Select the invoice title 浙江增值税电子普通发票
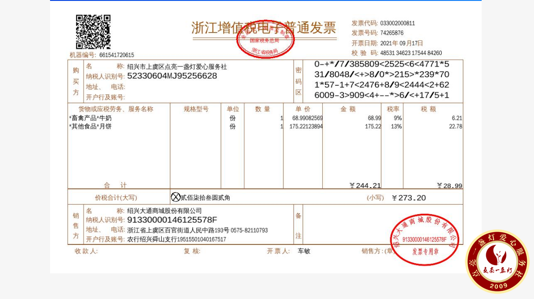This screenshot has width=534, height=299. pos(264,28)
